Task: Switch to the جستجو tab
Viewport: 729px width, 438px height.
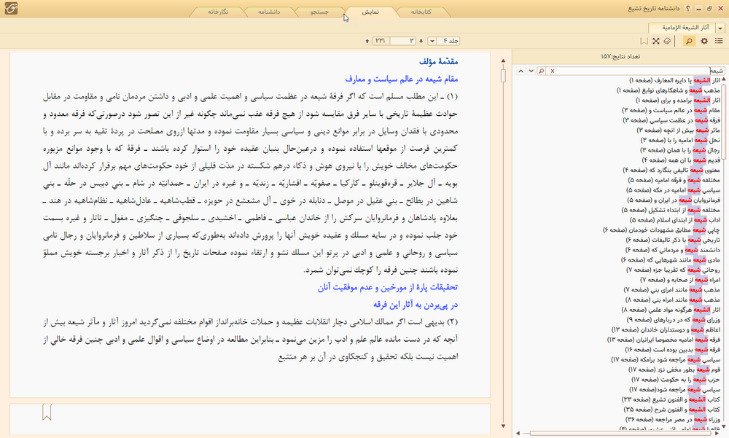Action: (319, 12)
